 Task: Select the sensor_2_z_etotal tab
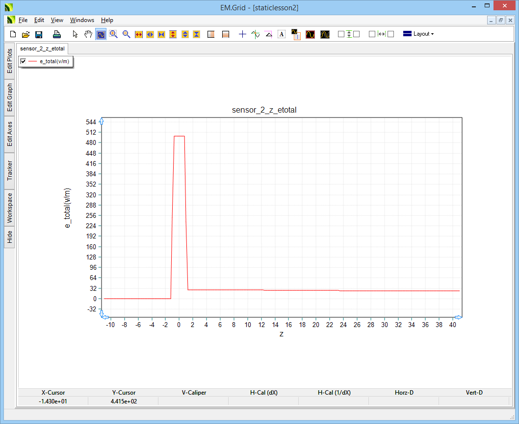42,49
